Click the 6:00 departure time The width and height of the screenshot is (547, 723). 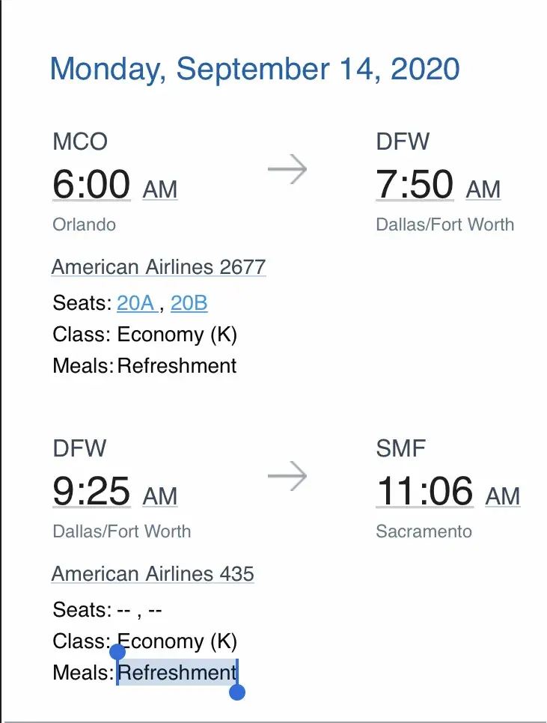click(x=92, y=184)
